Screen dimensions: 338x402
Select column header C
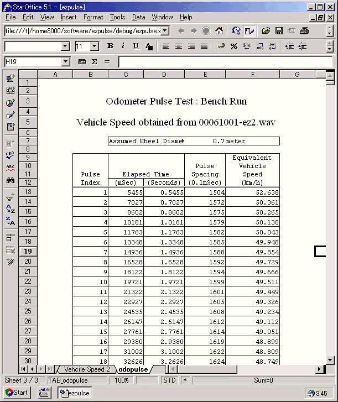click(126, 74)
